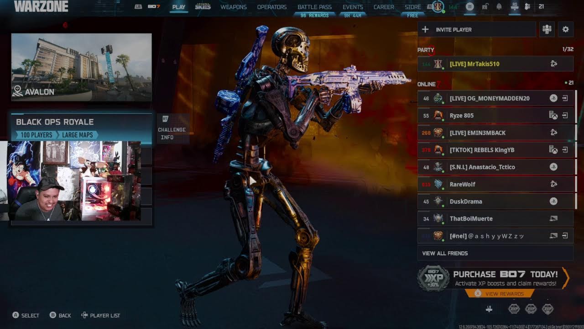Screen dimensions: 584x329
Task: Click the 100 PLAYERS tag
Action: 36,135
